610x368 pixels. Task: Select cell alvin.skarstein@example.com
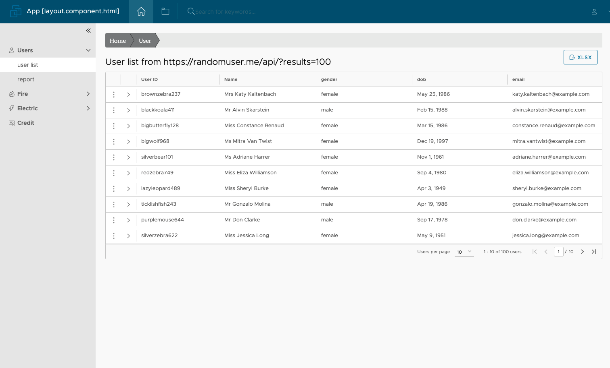click(x=549, y=110)
